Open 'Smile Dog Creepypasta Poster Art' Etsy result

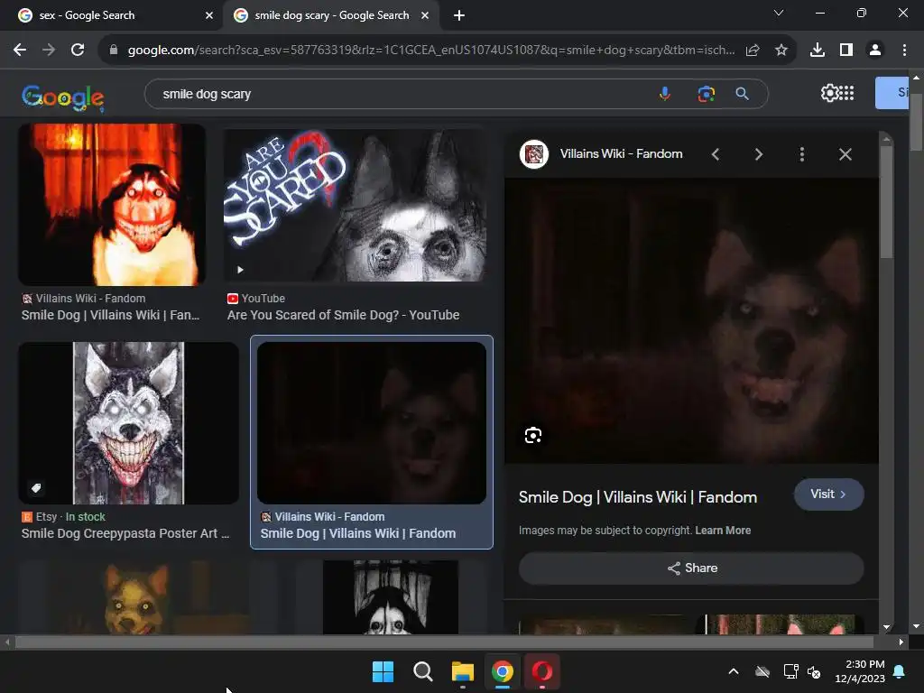[125, 533]
